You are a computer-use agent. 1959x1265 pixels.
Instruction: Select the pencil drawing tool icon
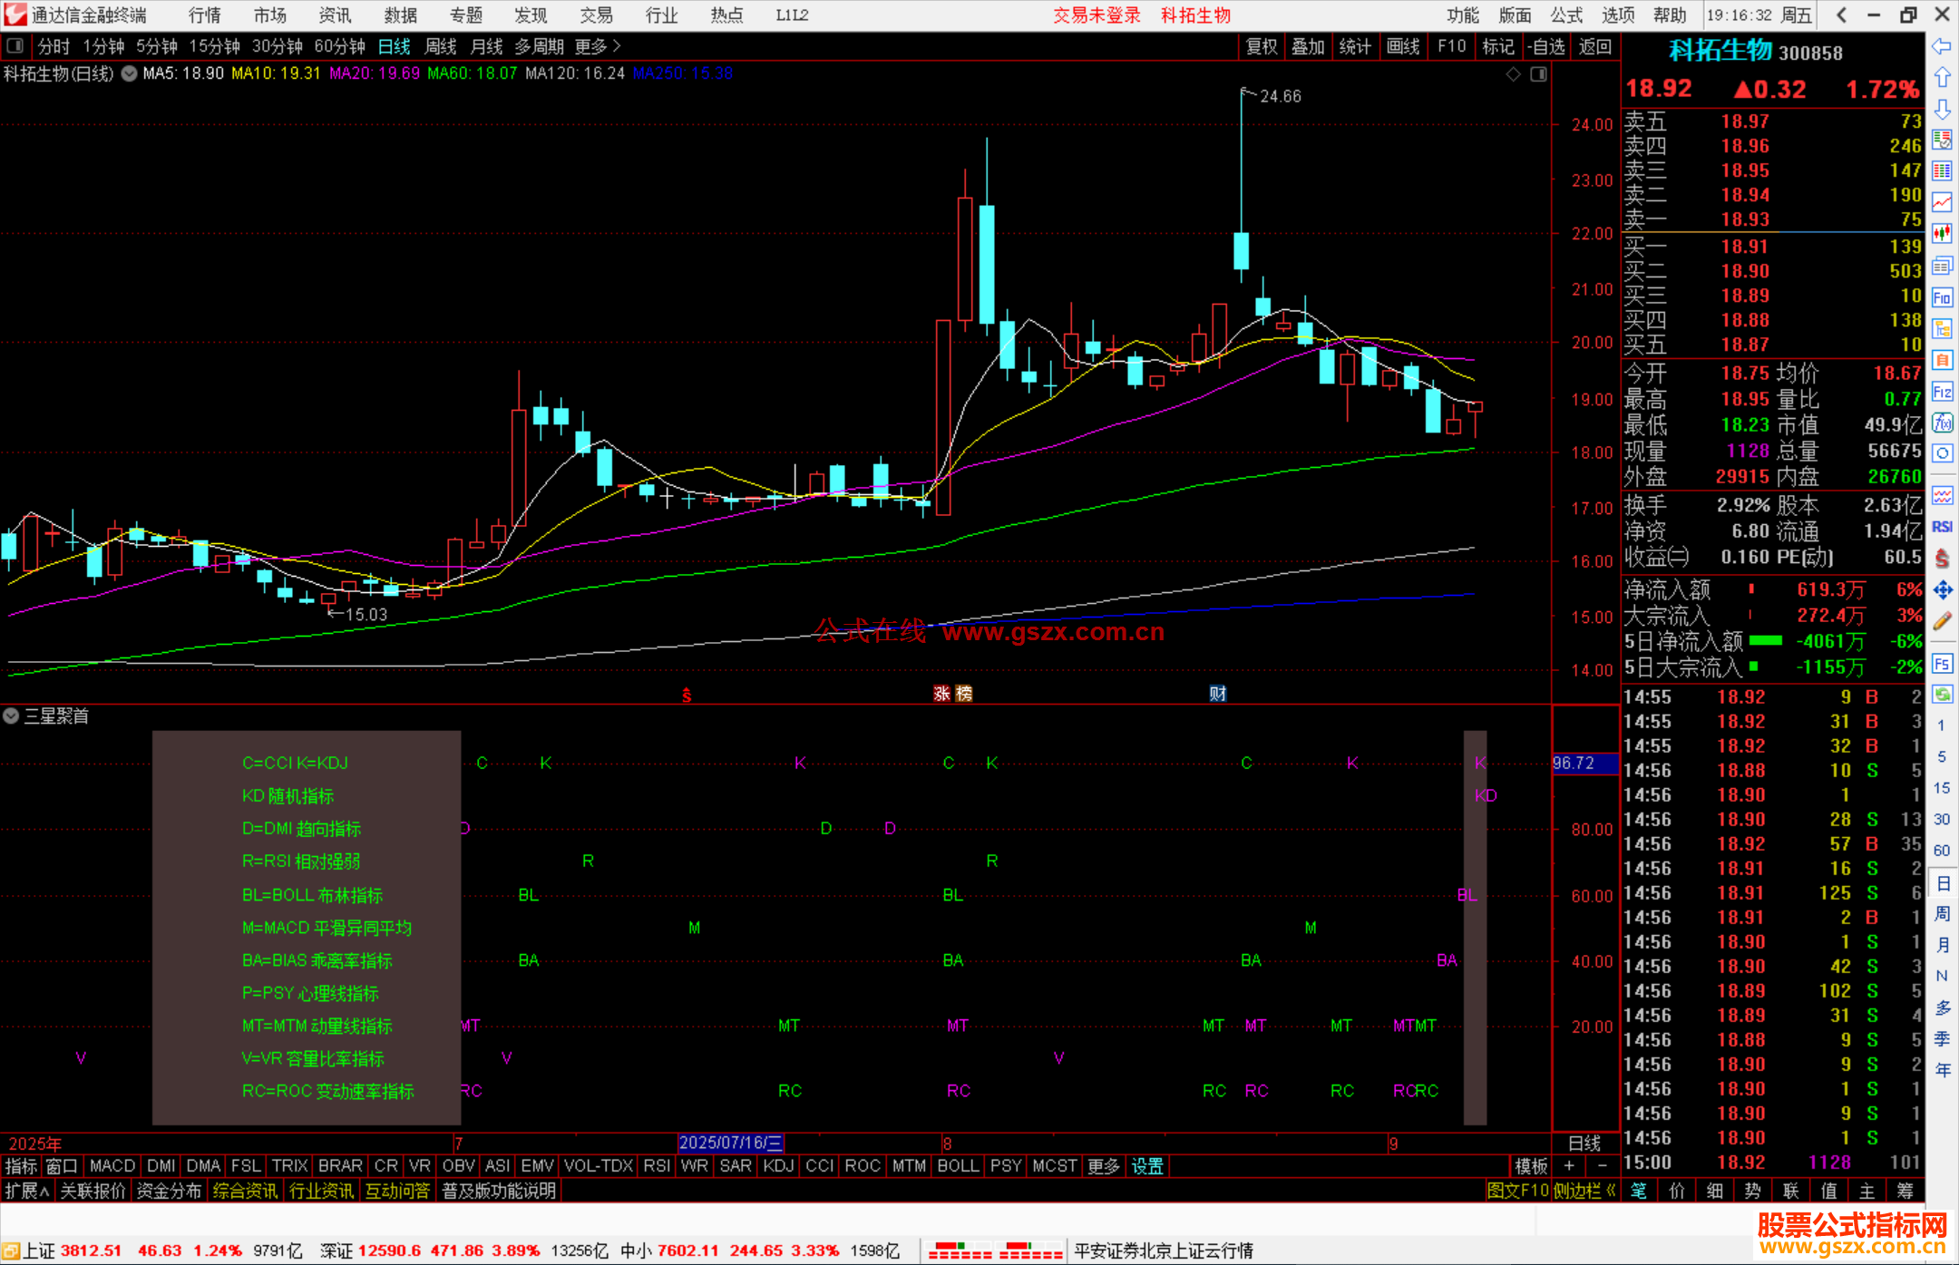(x=1942, y=622)
